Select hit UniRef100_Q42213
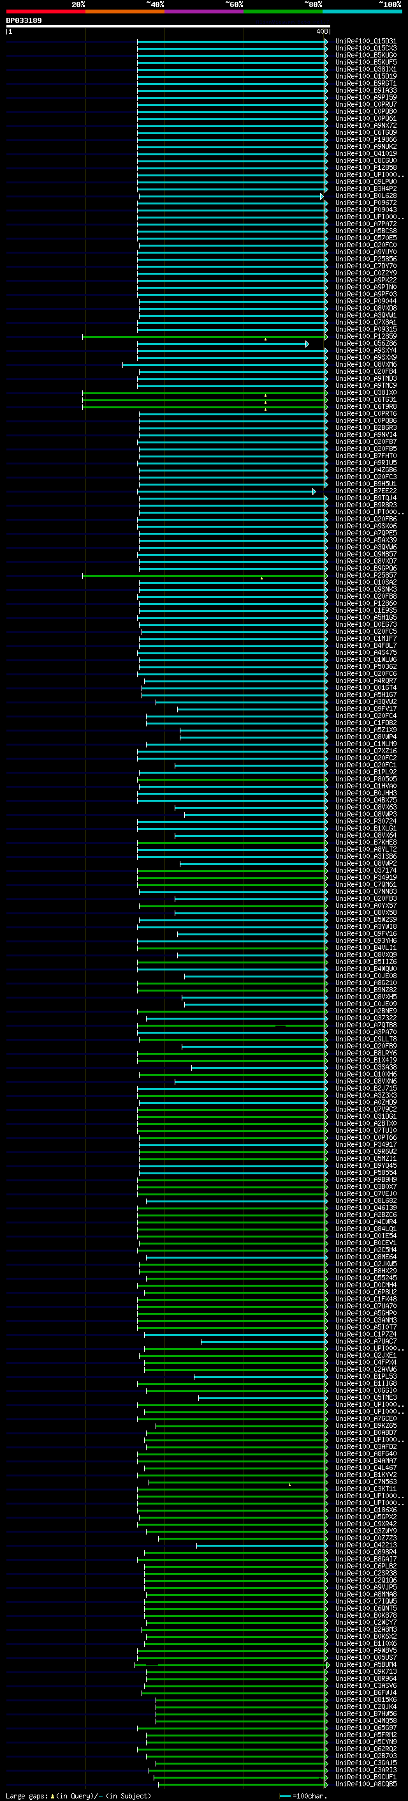Image resolution: width=408 pixels, height=1801 pixels. click(365, 1545)
